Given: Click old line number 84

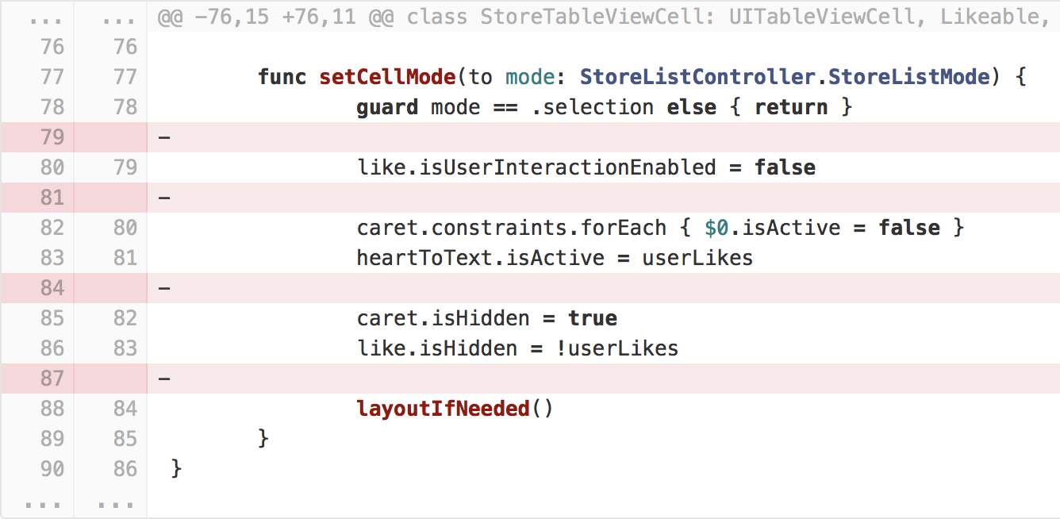Looking at the screenshot, I should (52, 288).
